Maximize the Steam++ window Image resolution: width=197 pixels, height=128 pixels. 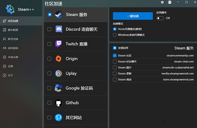(x=186, y=2)
